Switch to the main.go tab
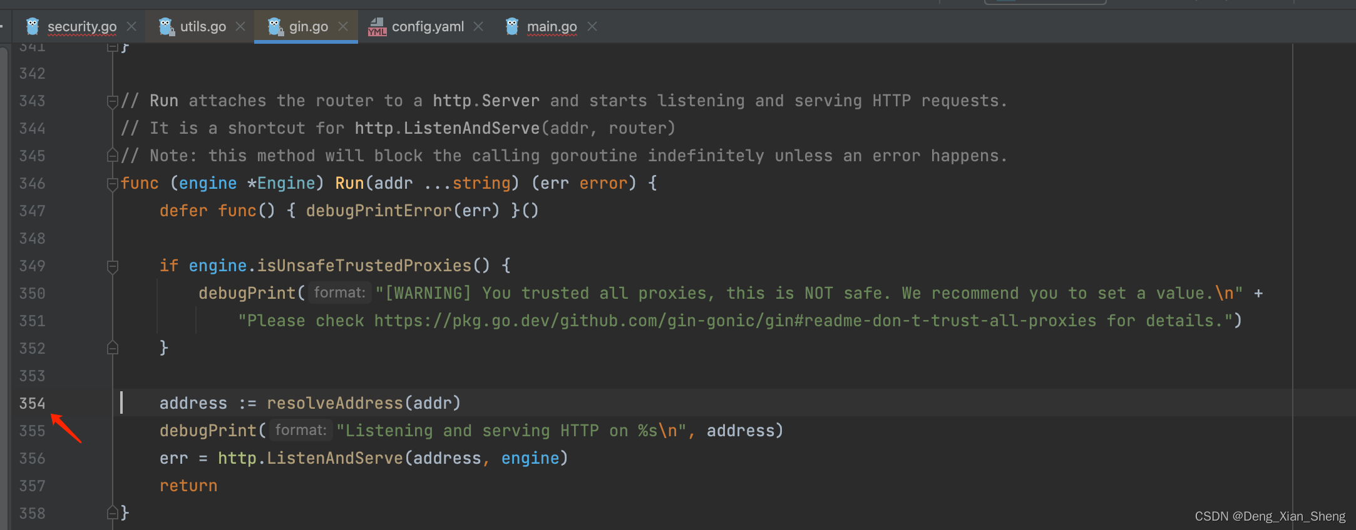1356x530 pixels. (552, 26)
